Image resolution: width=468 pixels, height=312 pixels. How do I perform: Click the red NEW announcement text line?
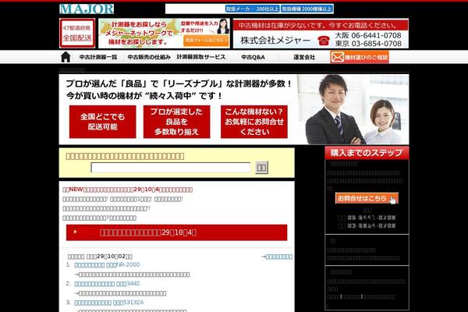[x=128, y=190]
